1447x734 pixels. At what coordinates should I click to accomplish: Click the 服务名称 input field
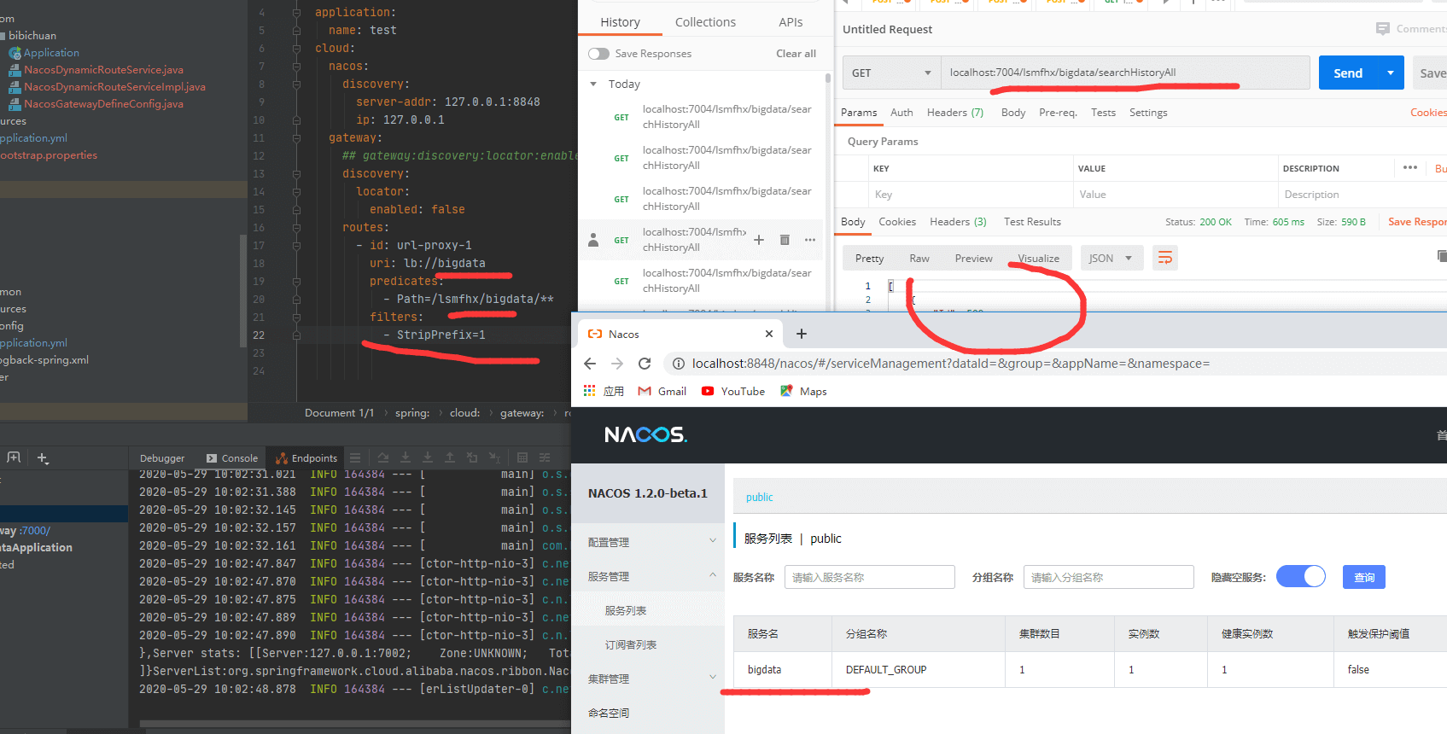tap(869, 577)
